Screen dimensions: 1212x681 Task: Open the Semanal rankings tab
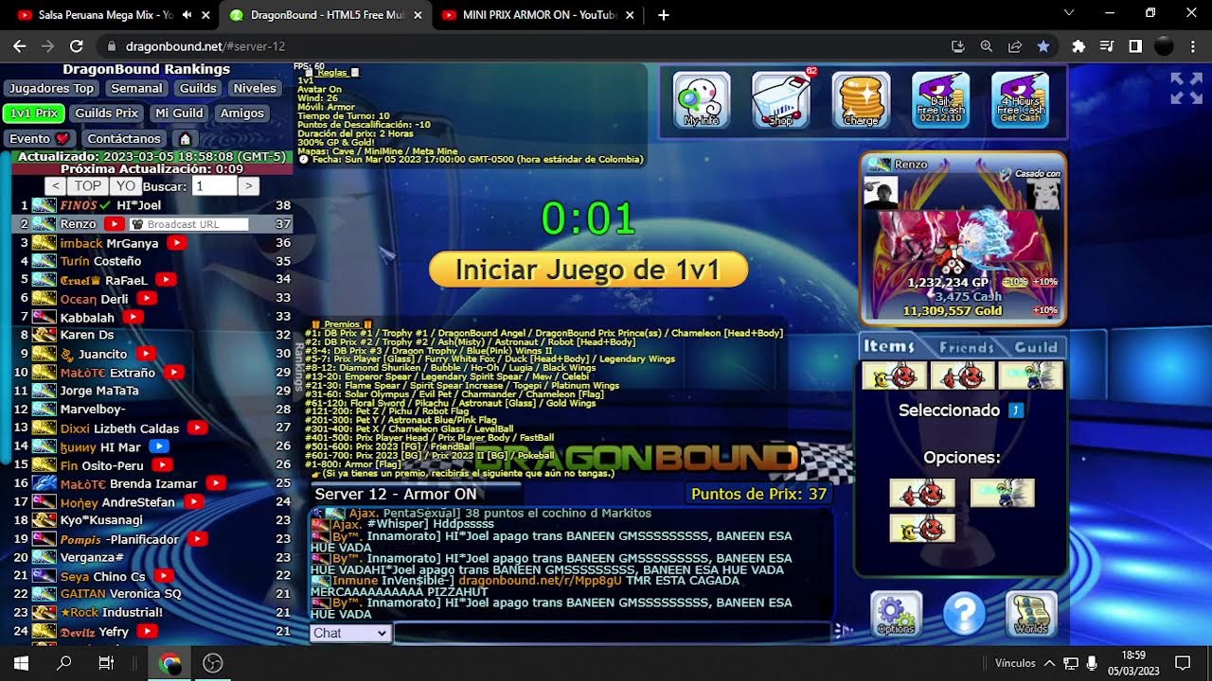[x=136, y=88]
